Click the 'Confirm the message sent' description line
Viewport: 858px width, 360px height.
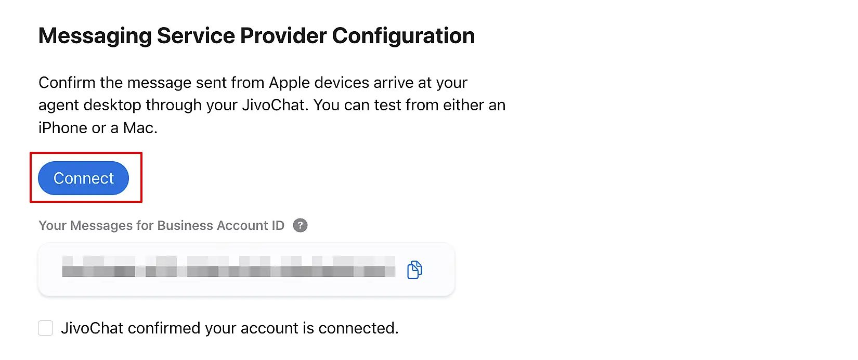[253, 83]
